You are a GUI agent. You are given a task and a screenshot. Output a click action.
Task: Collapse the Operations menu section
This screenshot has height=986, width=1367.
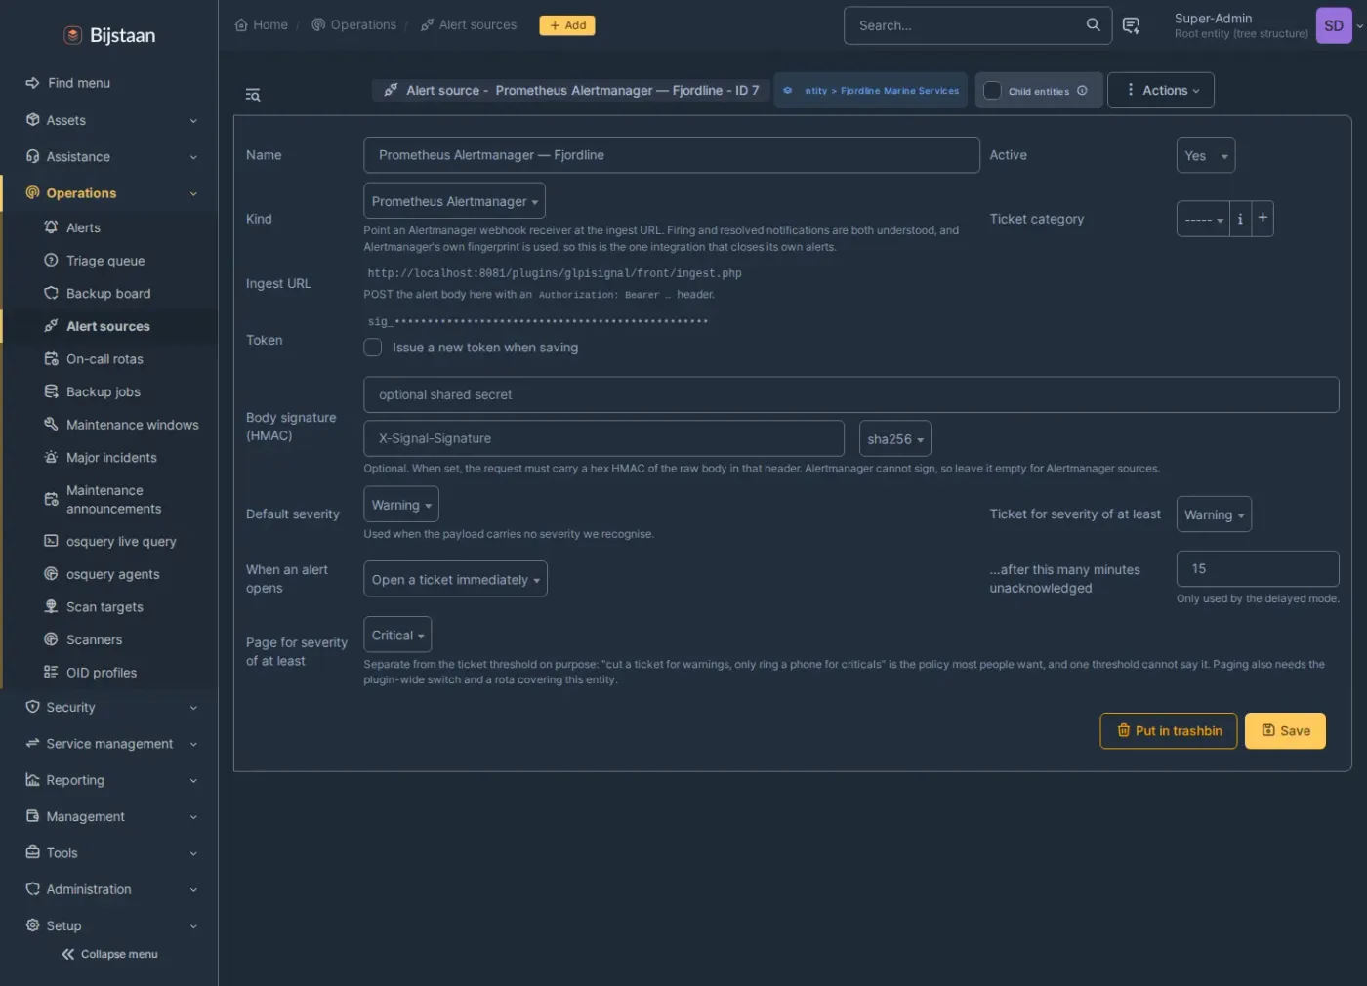112,193
